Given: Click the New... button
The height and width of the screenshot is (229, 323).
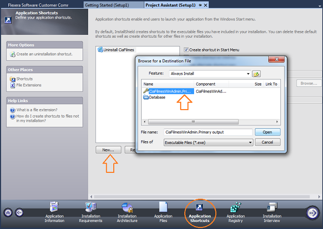Looking at the screenshot, I should [108, 150].
